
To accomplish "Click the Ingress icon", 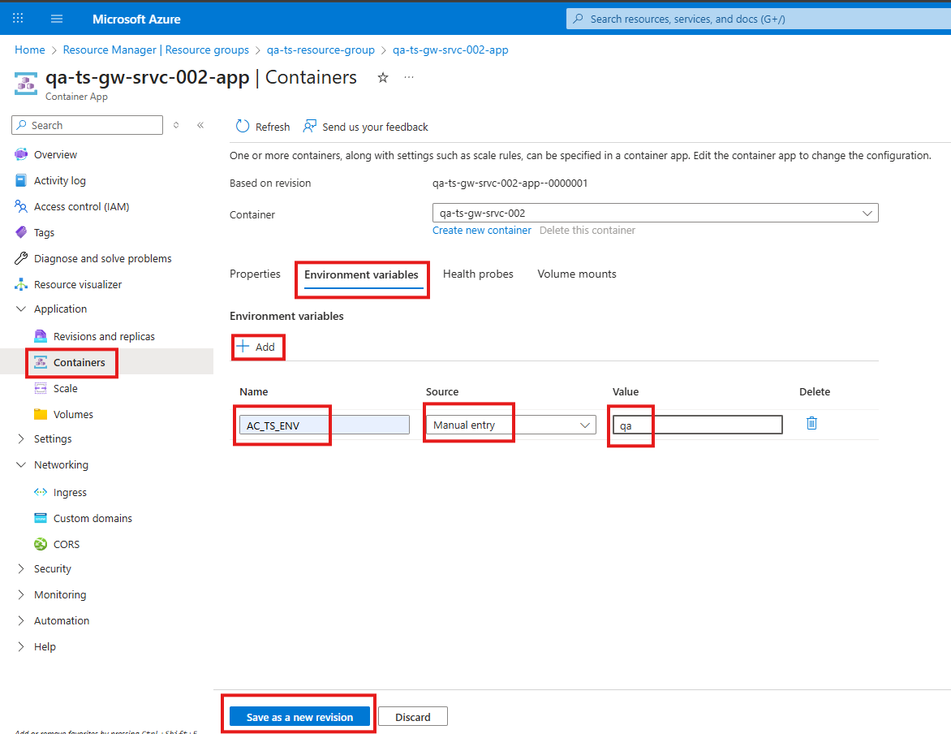I will click(41, 492).
